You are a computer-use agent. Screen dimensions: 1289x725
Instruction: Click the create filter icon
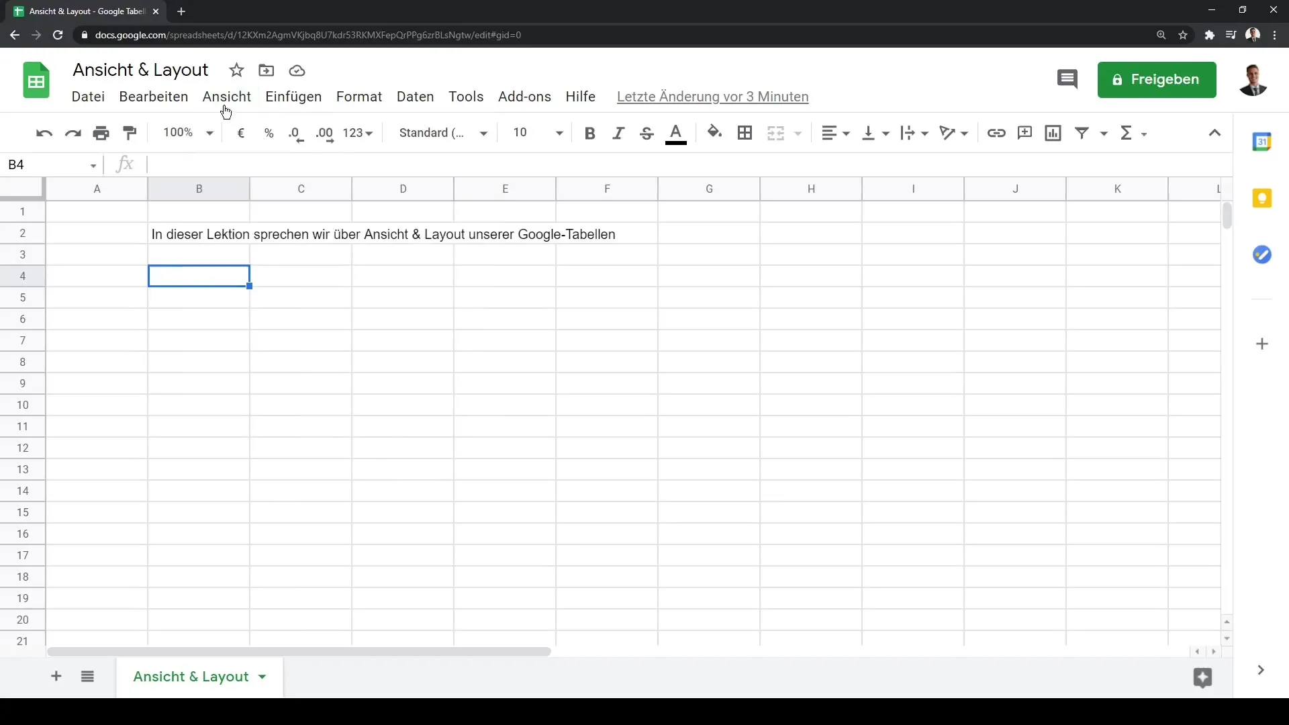click(x=1082, y=133)
